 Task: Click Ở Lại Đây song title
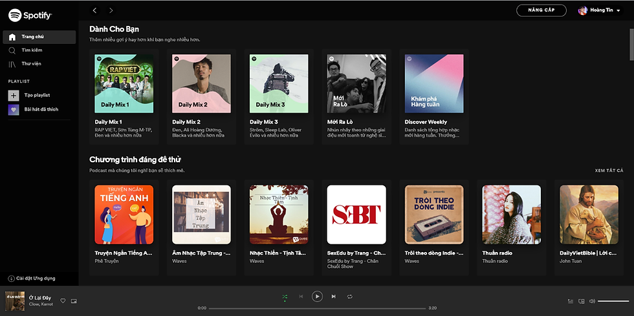[40, 298]
